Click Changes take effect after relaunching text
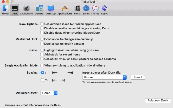The image size is (173, 108). (x=33, y=105)
